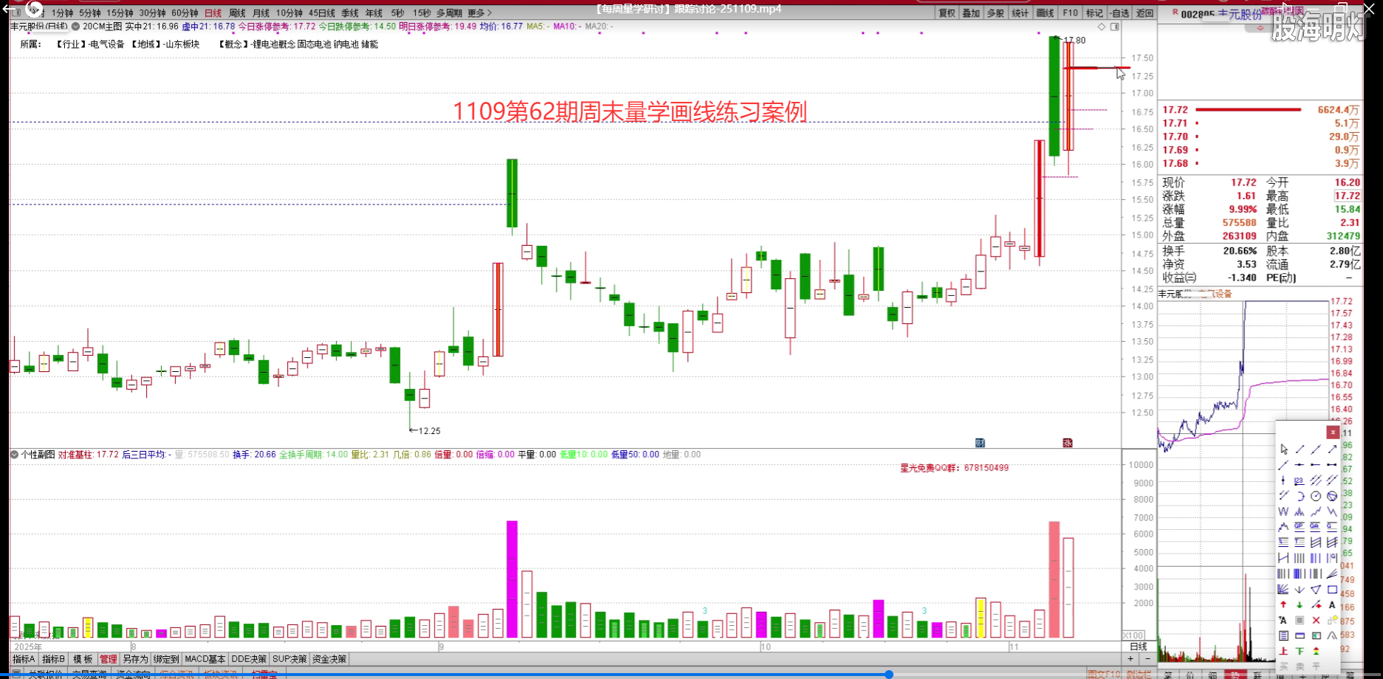Screen dimensions: 1383x679
Task: Select the rectangle drawing tool
Action: point(1331,589)
